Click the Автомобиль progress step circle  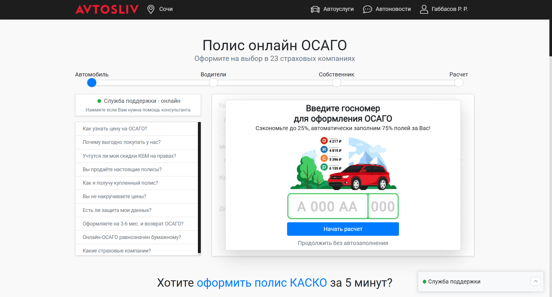click(x=91, y=83)
